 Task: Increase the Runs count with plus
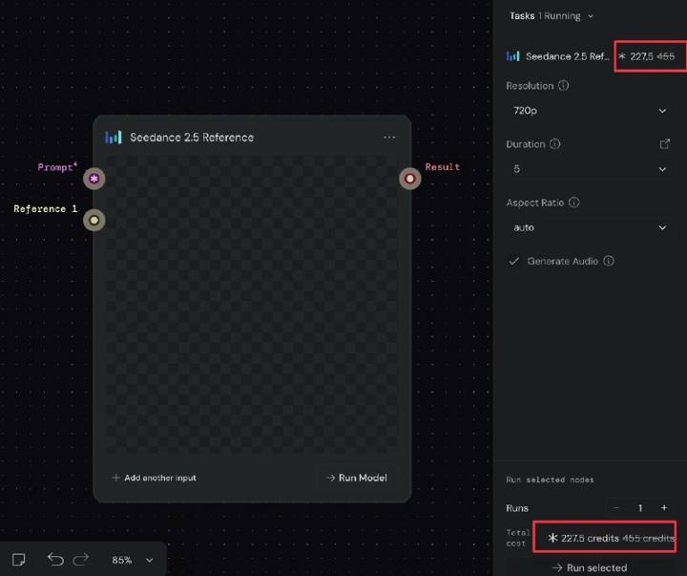point(664,508)
